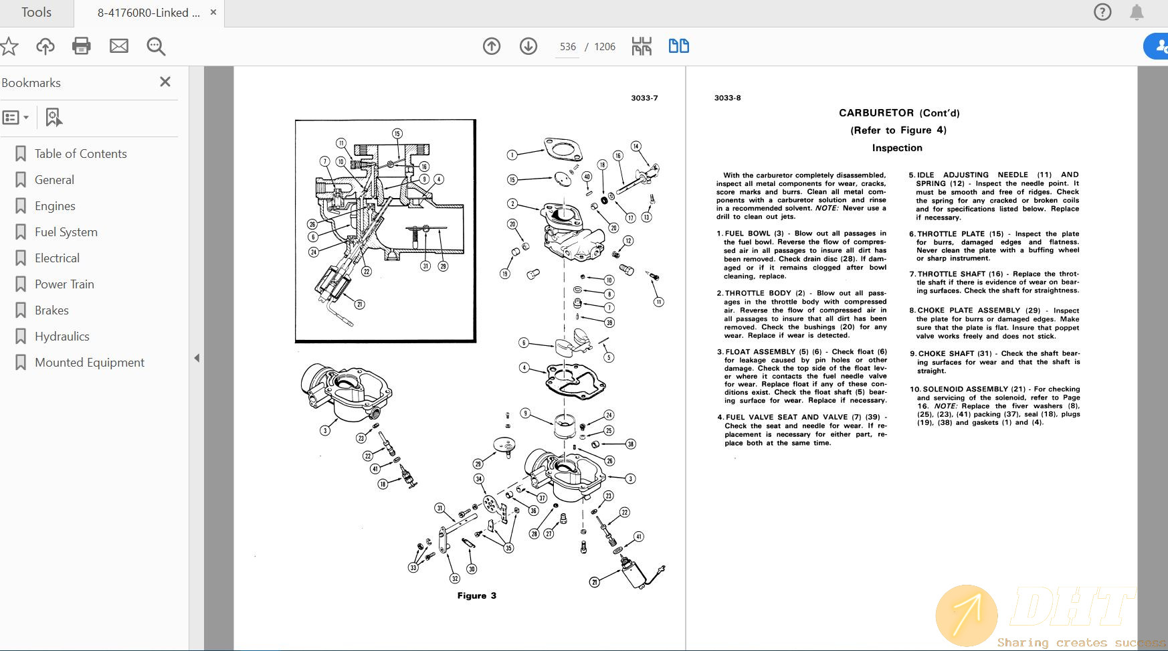Open the zoom search tool
Screen dimensions: 1168x651
(155, 46)
